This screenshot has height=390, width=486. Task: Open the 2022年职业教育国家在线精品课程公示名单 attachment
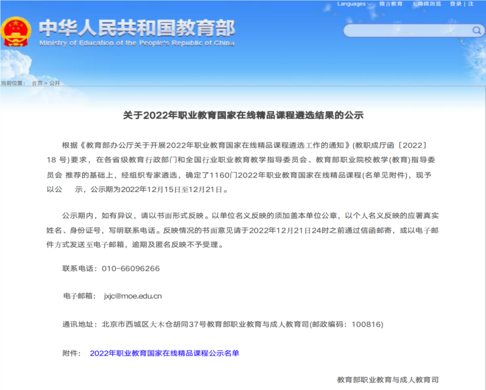[165, 353]
